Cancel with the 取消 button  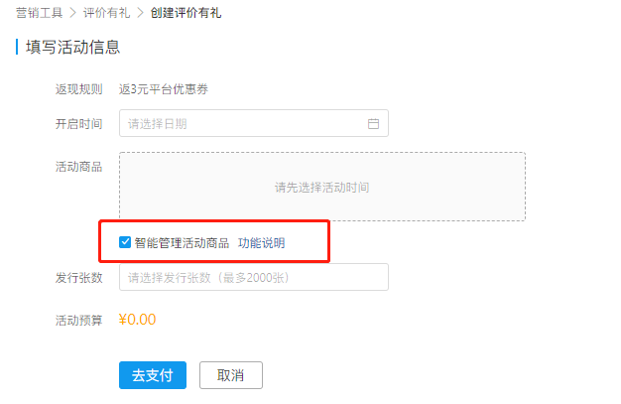231,375
